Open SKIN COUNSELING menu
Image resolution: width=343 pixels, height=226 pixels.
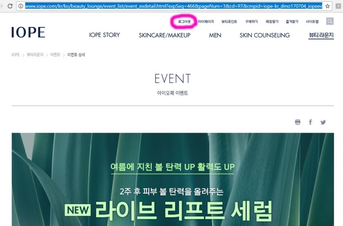(265, 35)
